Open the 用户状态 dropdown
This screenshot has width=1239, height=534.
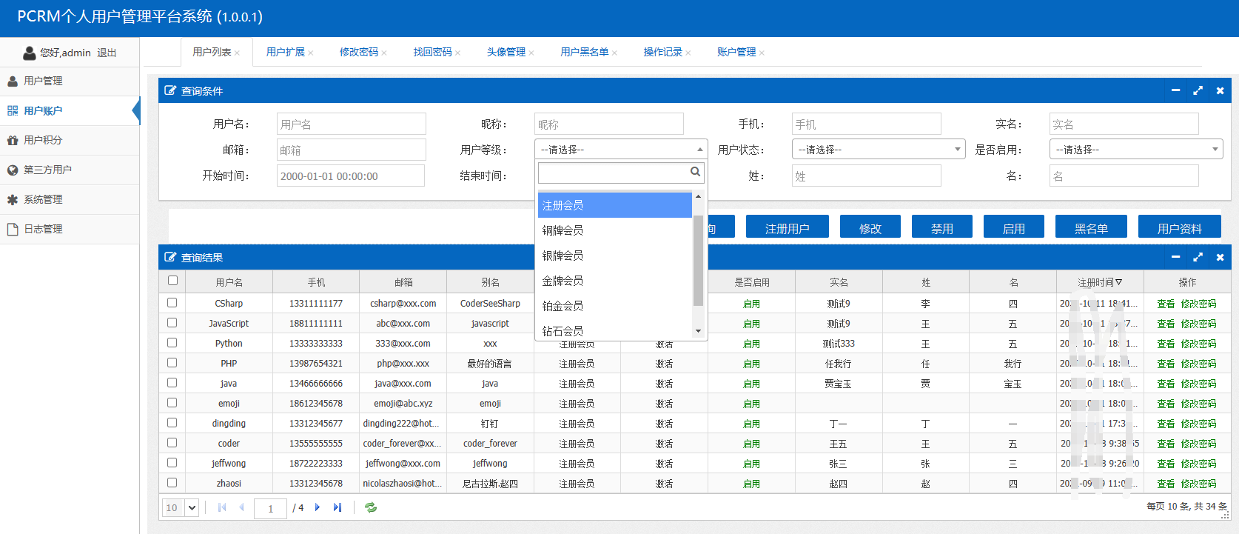tap(879, 150)
